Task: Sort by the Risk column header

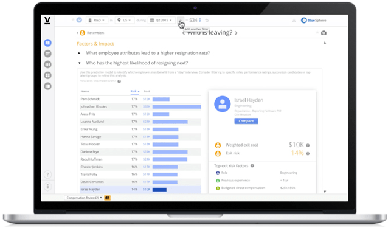Action: tap(134, 91)
